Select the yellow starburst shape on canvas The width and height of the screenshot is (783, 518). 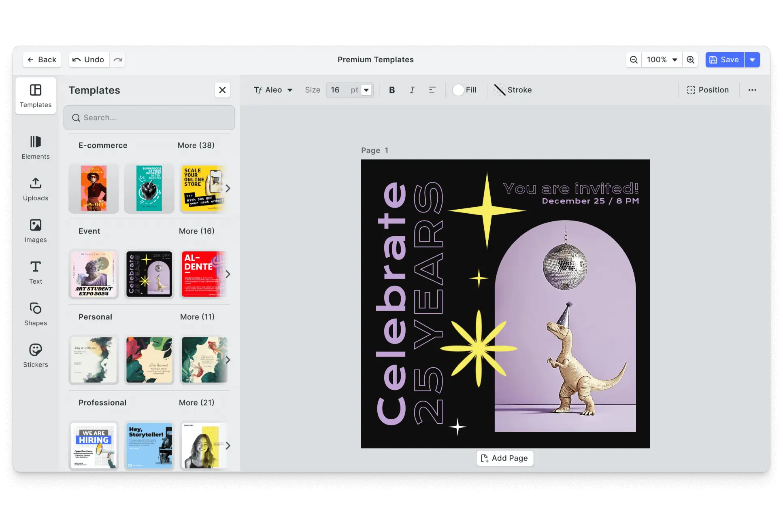click(x=479, y=348)
